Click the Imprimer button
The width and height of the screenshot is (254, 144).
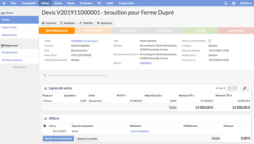click(49, 23)
